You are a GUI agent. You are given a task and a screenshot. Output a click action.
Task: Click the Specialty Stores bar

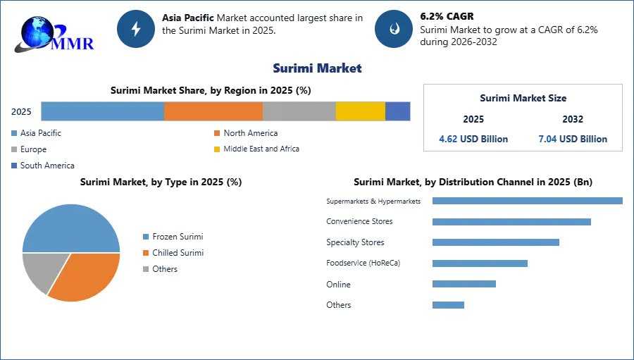[x=496, y=242]
